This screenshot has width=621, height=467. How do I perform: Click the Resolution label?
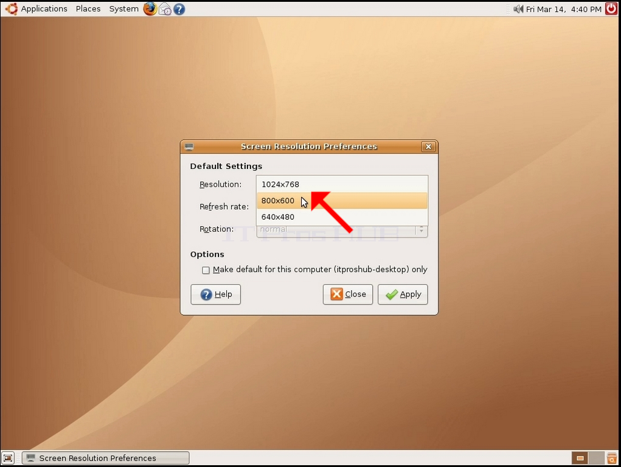221,184
